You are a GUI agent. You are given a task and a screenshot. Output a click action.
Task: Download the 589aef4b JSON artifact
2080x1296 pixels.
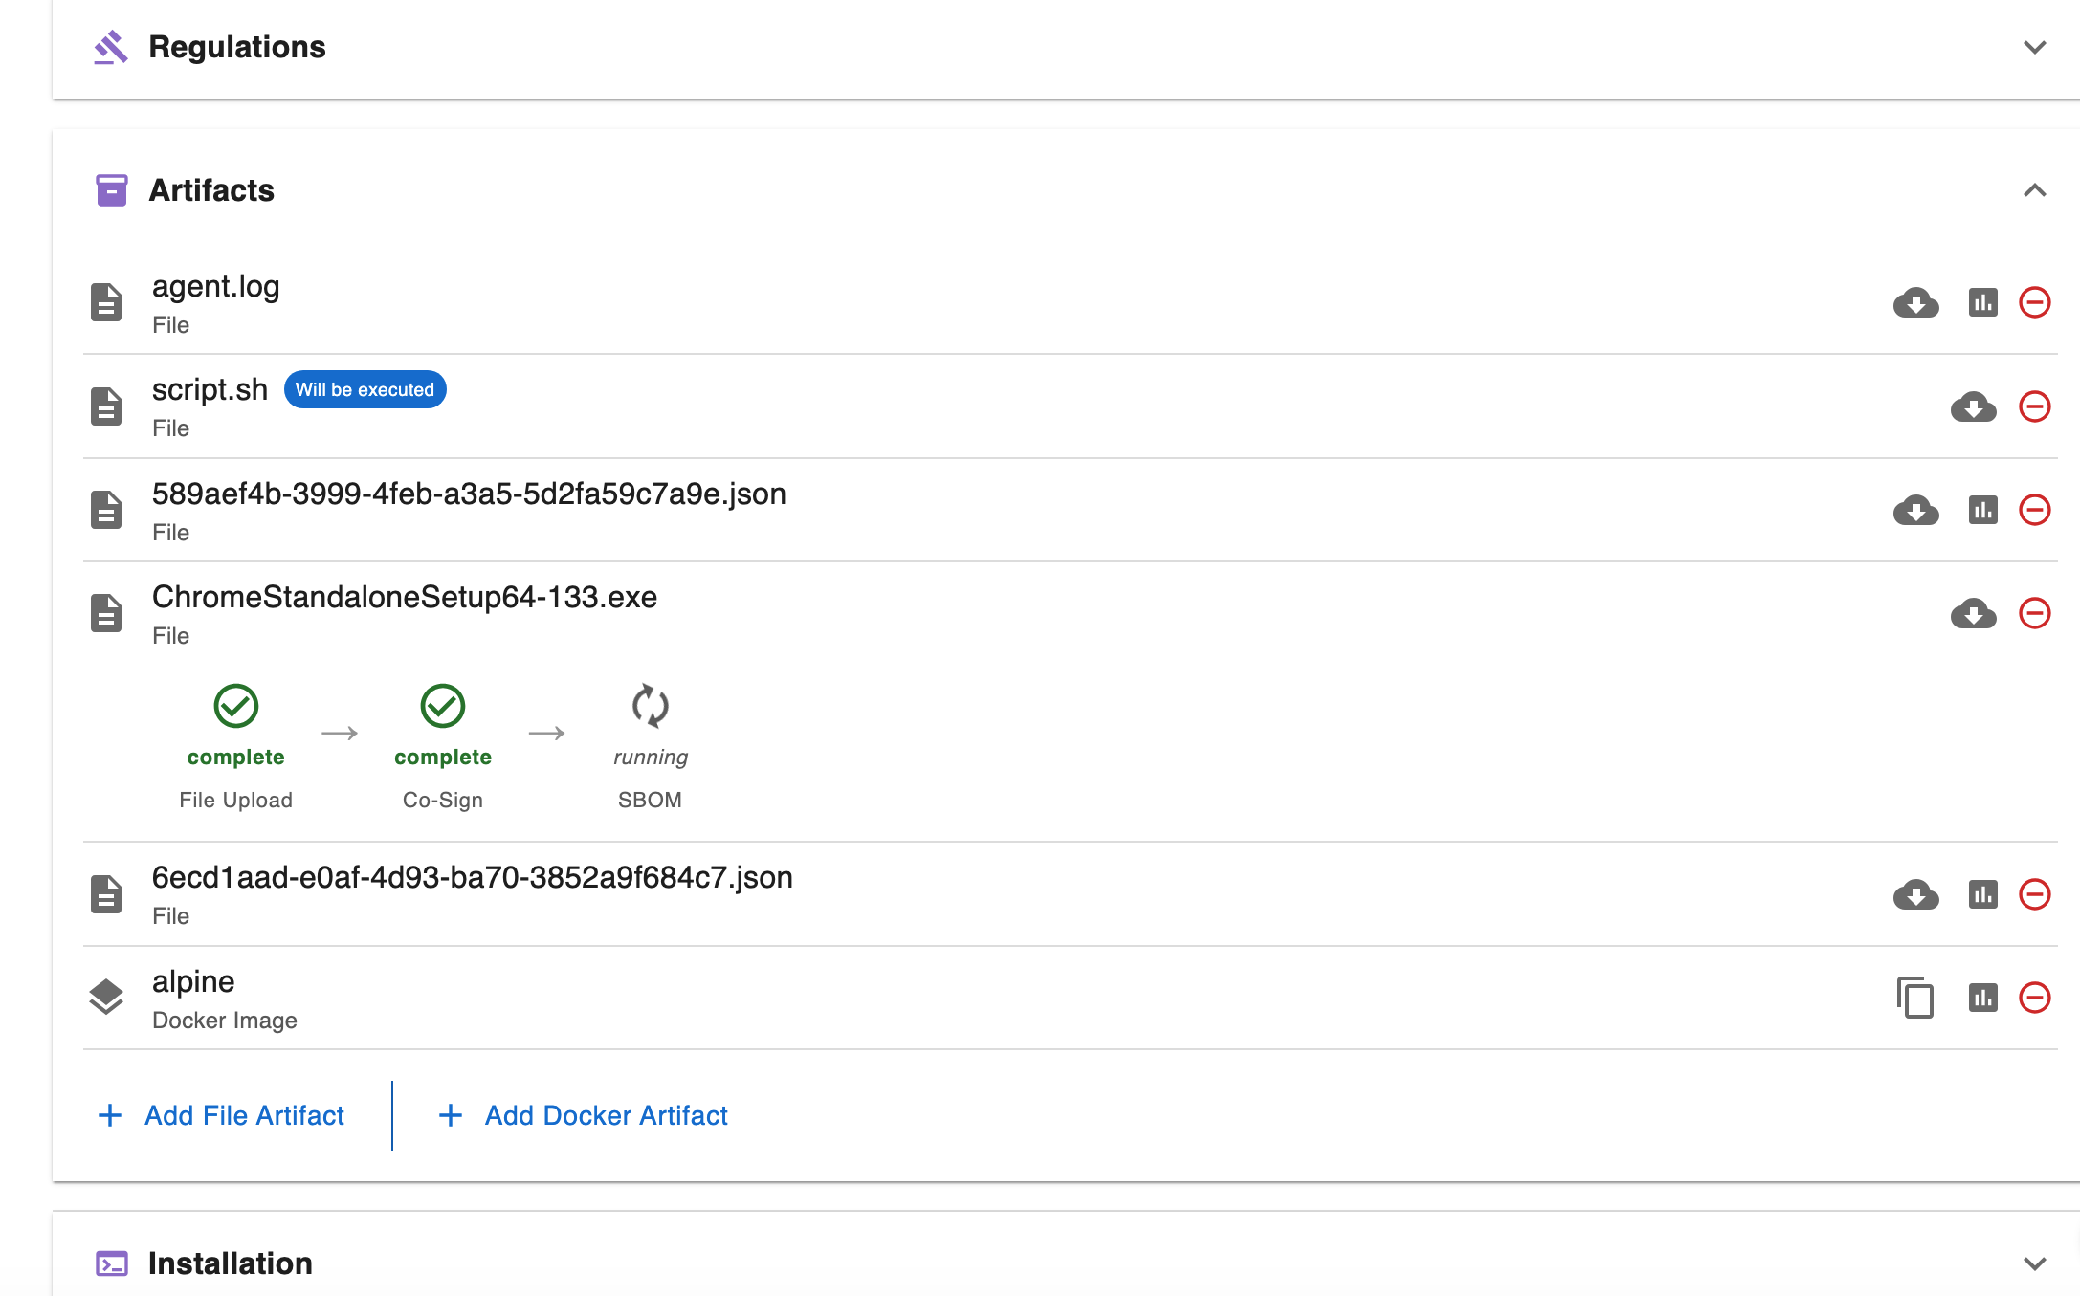tap(1916, 510)
